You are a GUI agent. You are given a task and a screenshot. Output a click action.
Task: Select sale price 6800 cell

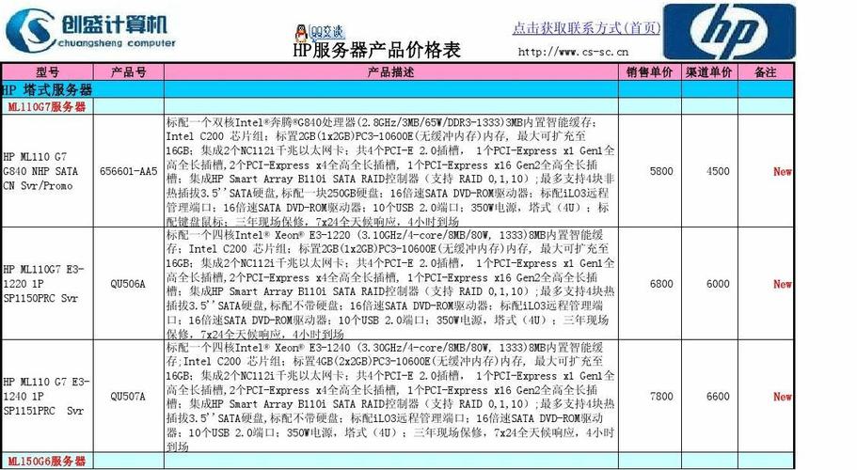tap(650, 284)
